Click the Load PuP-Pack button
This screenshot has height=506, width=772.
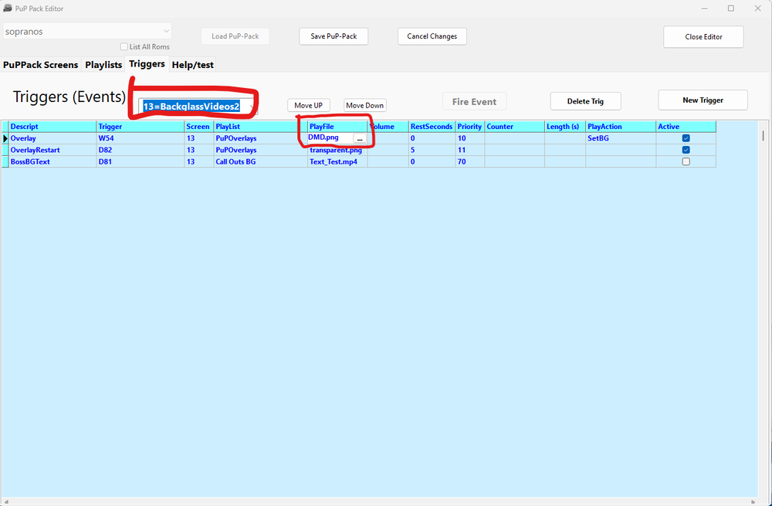(235, 36)
